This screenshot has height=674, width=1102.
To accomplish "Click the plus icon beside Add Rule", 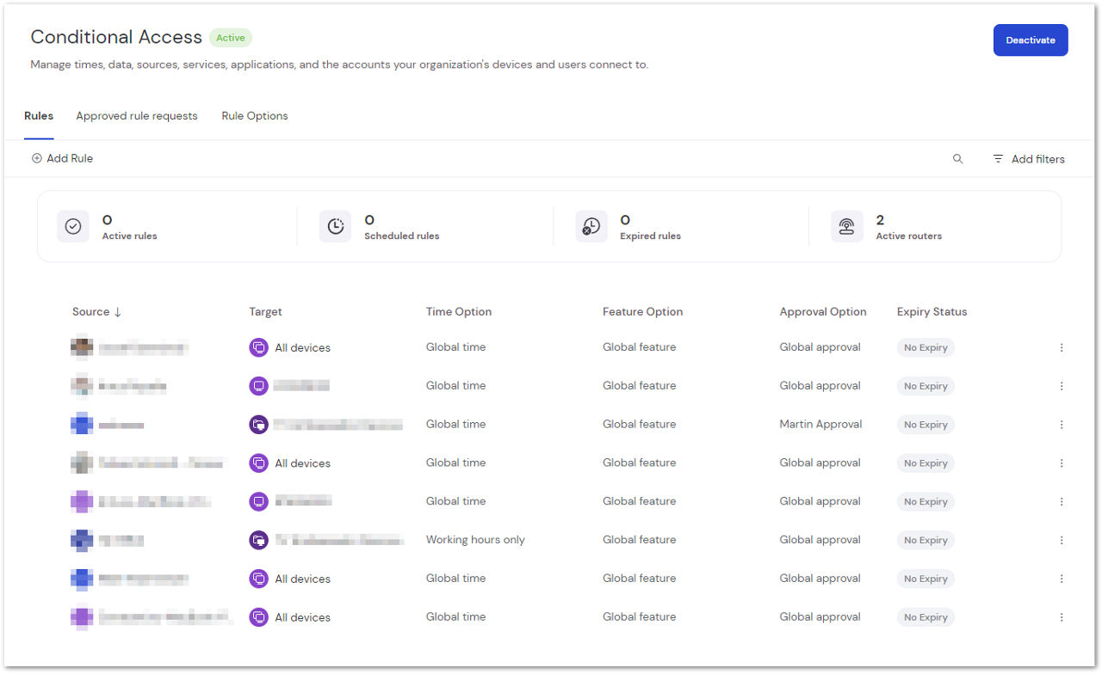I will tap(36, 158).
